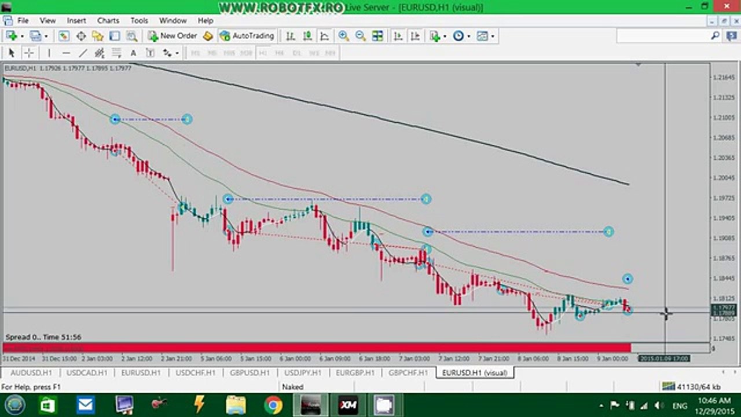The width and height of the screenshot is (741, 417).
Task: Select the Equidistant Channel tool
Action: click(x=100, y=53)
